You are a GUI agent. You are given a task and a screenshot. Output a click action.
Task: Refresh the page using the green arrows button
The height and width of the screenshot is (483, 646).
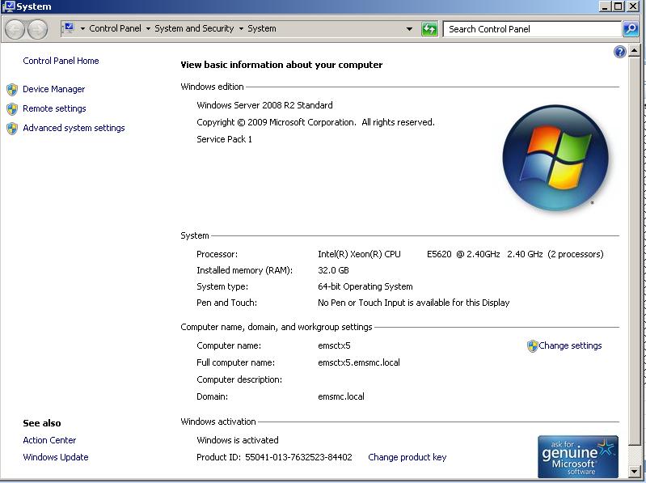tap(429, 29)
